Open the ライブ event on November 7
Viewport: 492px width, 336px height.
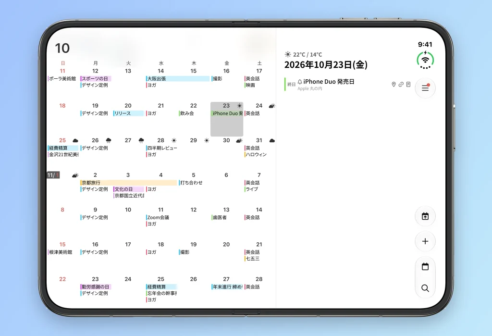[251, 189]
